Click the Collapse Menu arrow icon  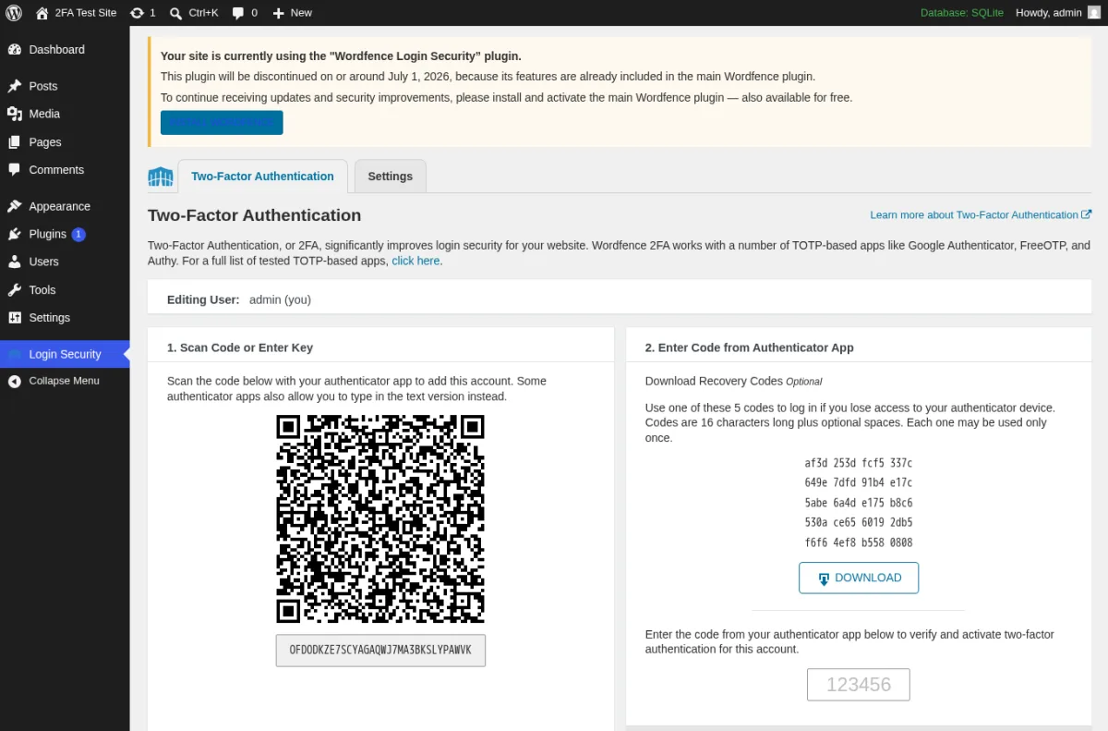coord(14,381)
